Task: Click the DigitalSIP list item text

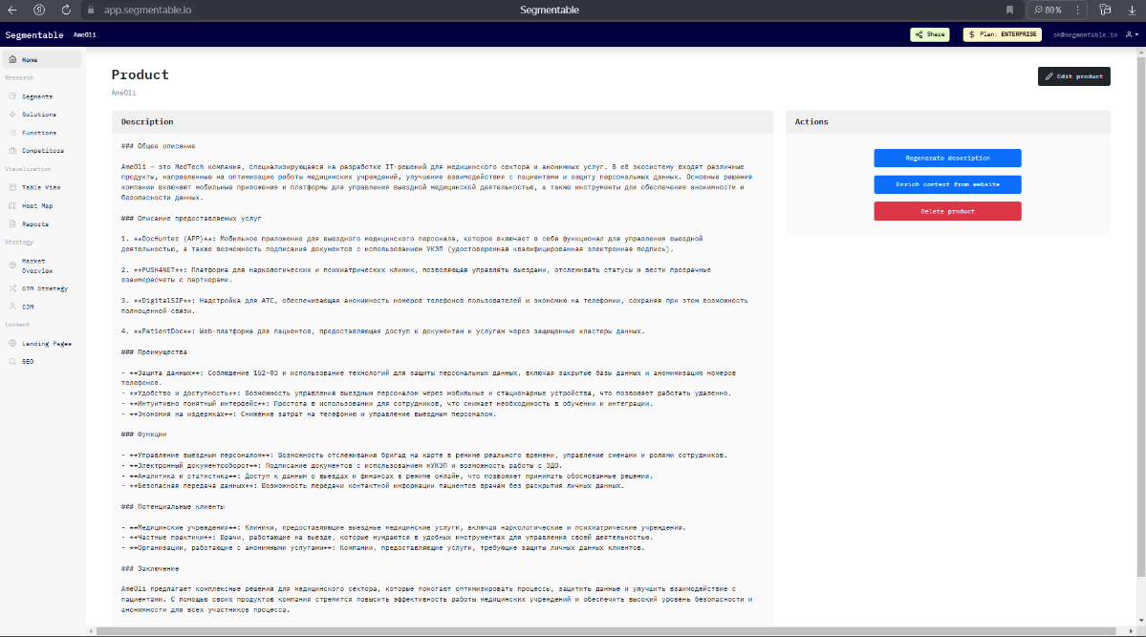Action: pyautogui.click(x=435, y=306)
